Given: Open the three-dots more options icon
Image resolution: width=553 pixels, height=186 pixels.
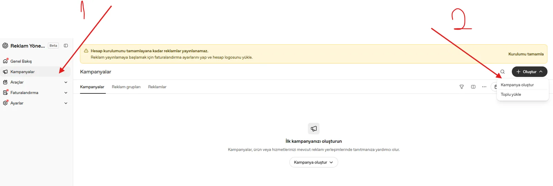Looking at the screenshot, I should click(484, 87).
